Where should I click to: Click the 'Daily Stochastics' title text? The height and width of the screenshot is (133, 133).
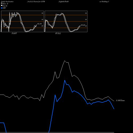(x=7, y=2)
